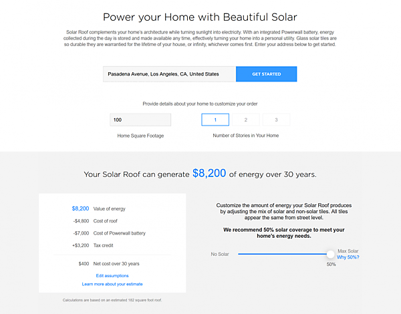
Task: Click the solar coverage slider handle
Action: (331, 254)
